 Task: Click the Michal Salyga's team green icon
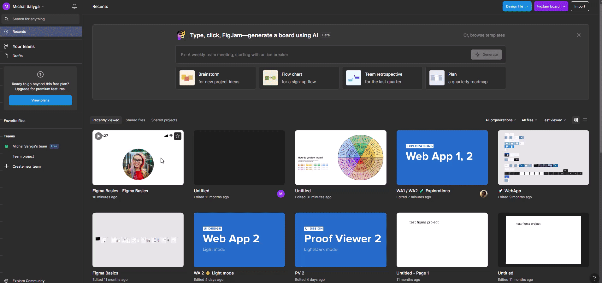point(6,146)
